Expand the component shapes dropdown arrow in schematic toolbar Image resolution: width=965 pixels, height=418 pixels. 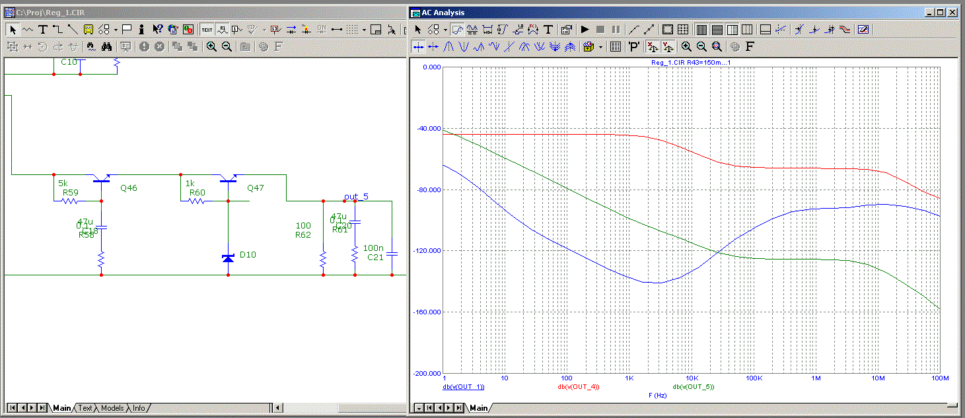coord(116,30)
